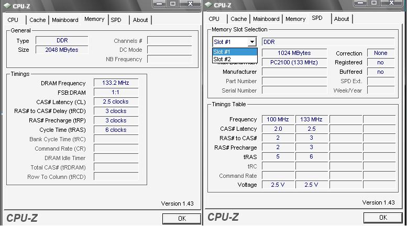407x226 pixels.
Task: Click RAS# Precharge 3 clocks value
Action: 116,120
